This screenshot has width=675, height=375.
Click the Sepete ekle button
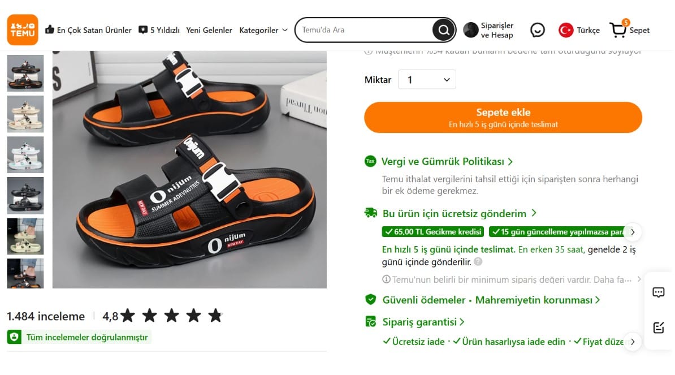pyautogui.click(x=503, y=117)
